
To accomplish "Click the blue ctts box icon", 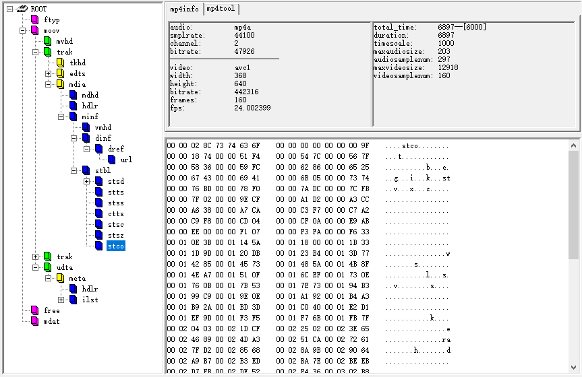I will tap(98, 213).
